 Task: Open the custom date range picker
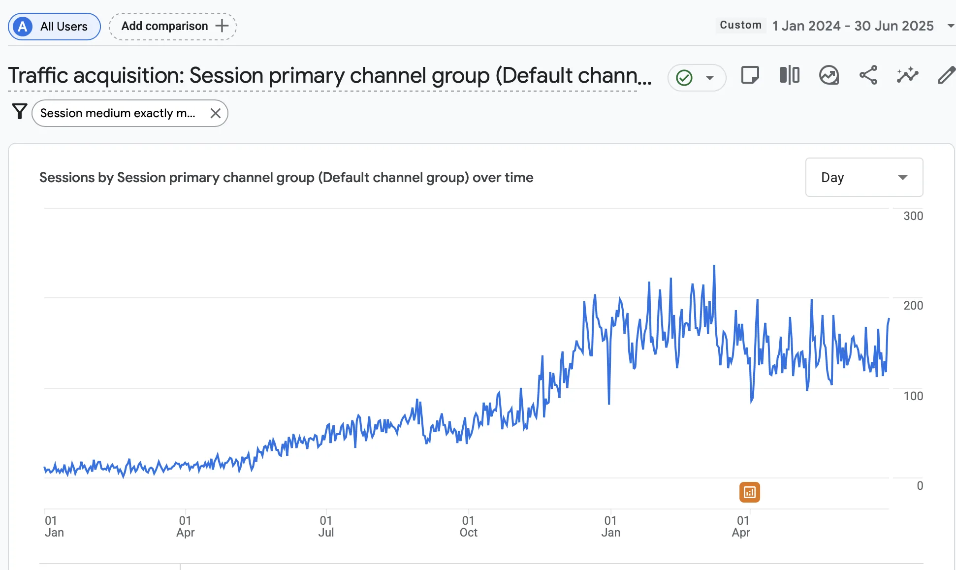click(853, 26)
